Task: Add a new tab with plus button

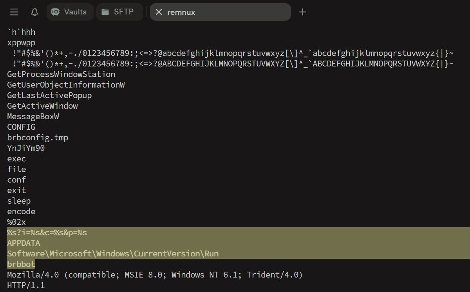Action: [302, 12]
